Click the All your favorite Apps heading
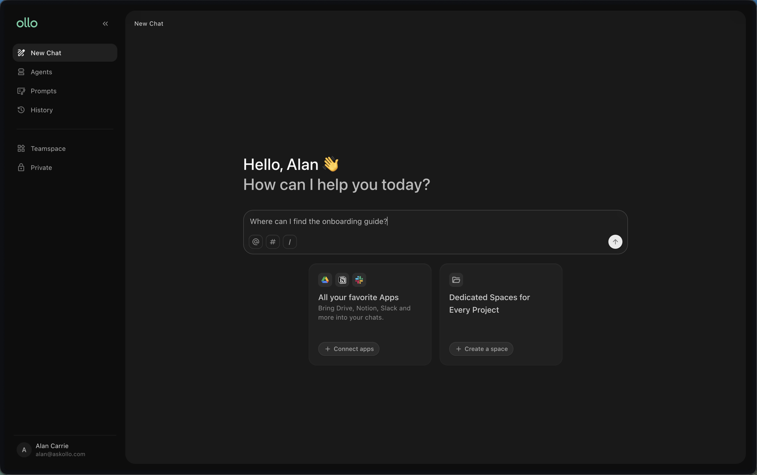757x475 pixels. pyautogui.click(x=358, y=298)
